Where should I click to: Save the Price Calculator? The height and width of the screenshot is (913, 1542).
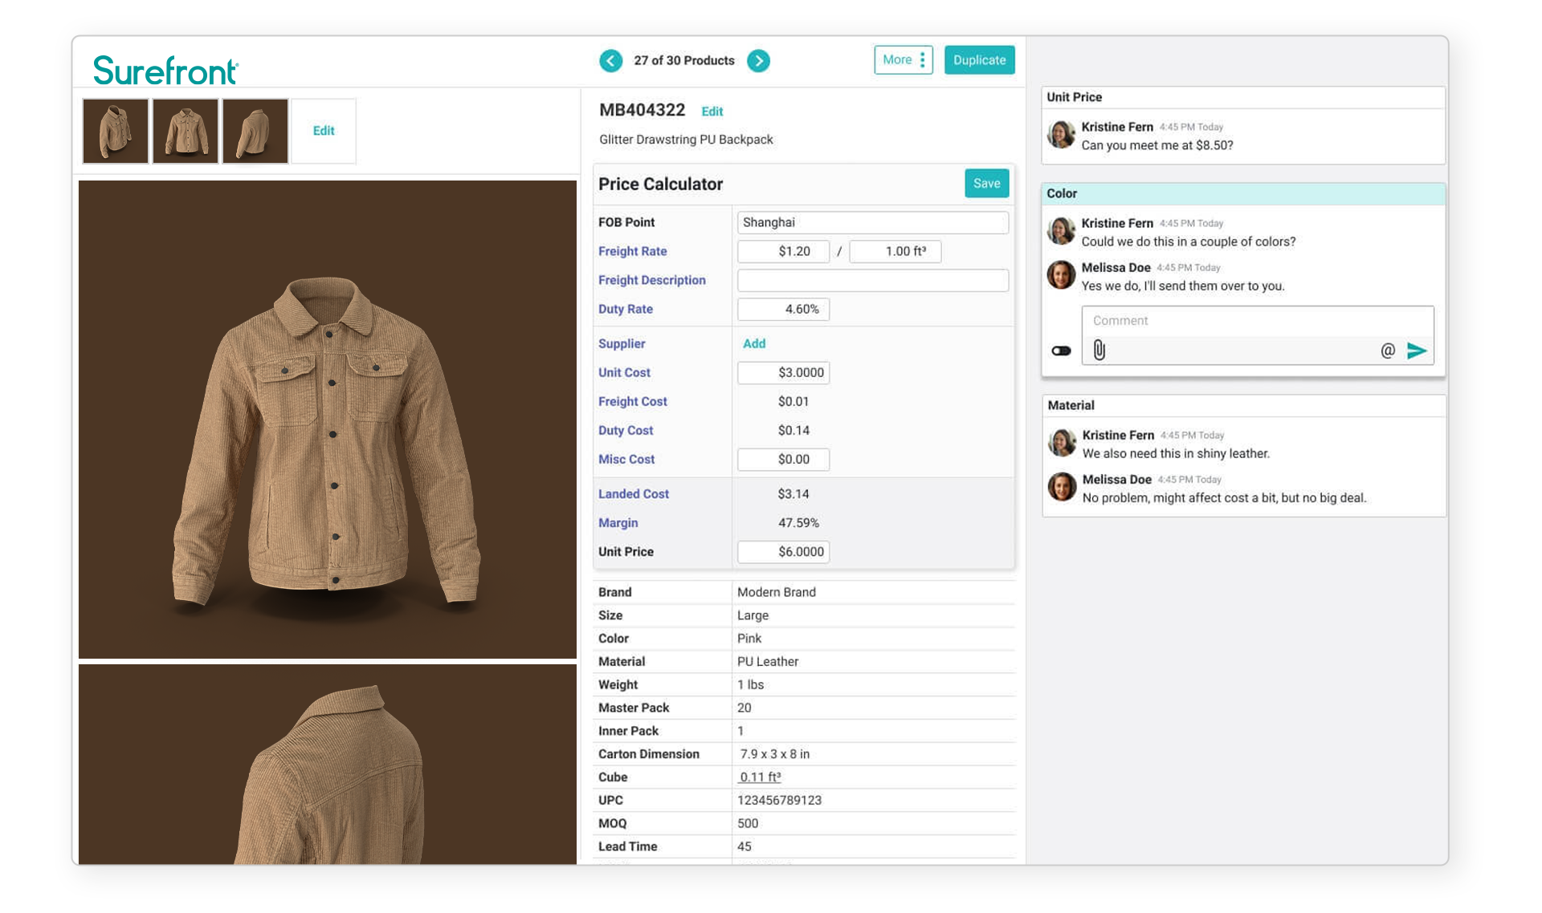coord(986,184)
